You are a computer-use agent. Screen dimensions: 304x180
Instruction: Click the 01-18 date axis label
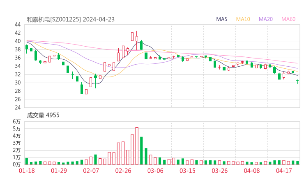(x=27, y=171)
